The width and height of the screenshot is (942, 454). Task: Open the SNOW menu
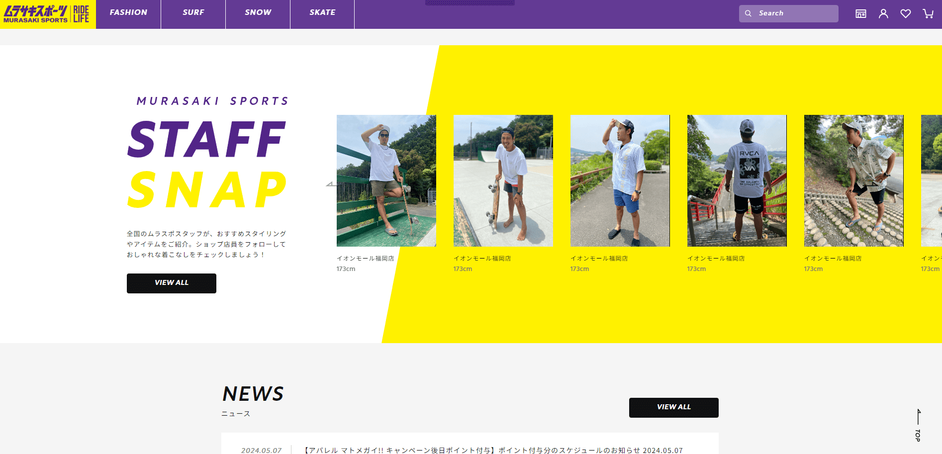point(258,12)
